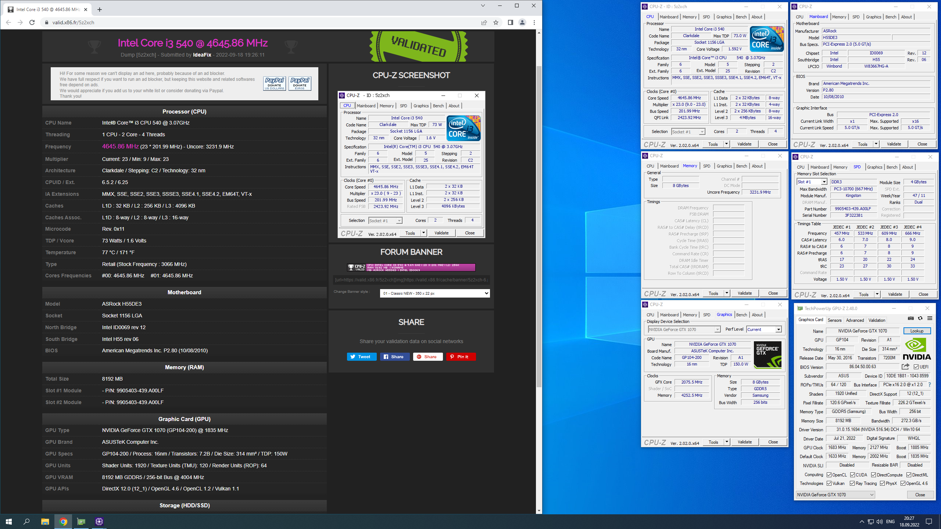Click browser page vertical scrollbar

539,227
